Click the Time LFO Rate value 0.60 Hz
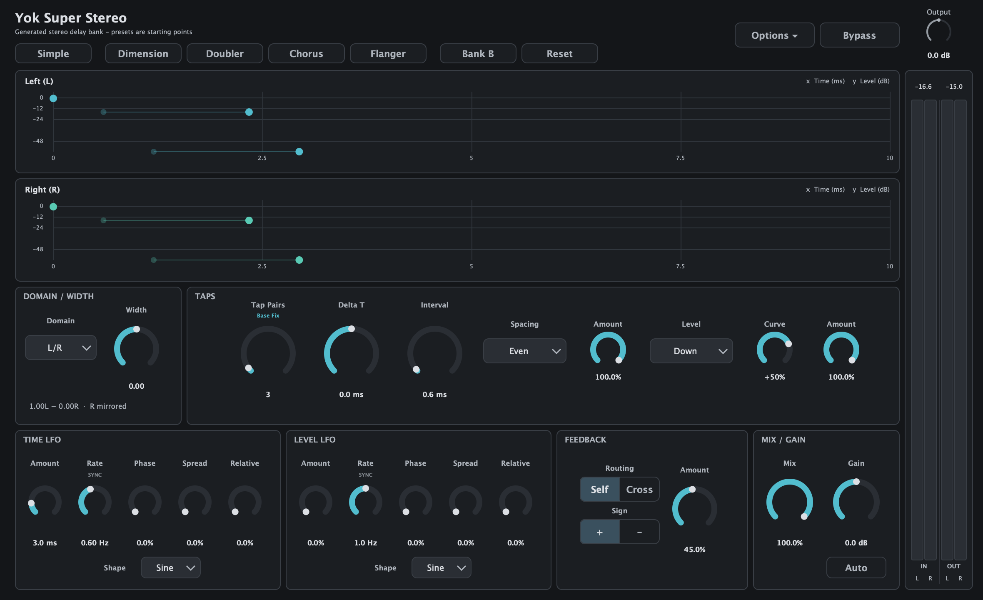Screen dimensions: 983x600 (95, 543)
